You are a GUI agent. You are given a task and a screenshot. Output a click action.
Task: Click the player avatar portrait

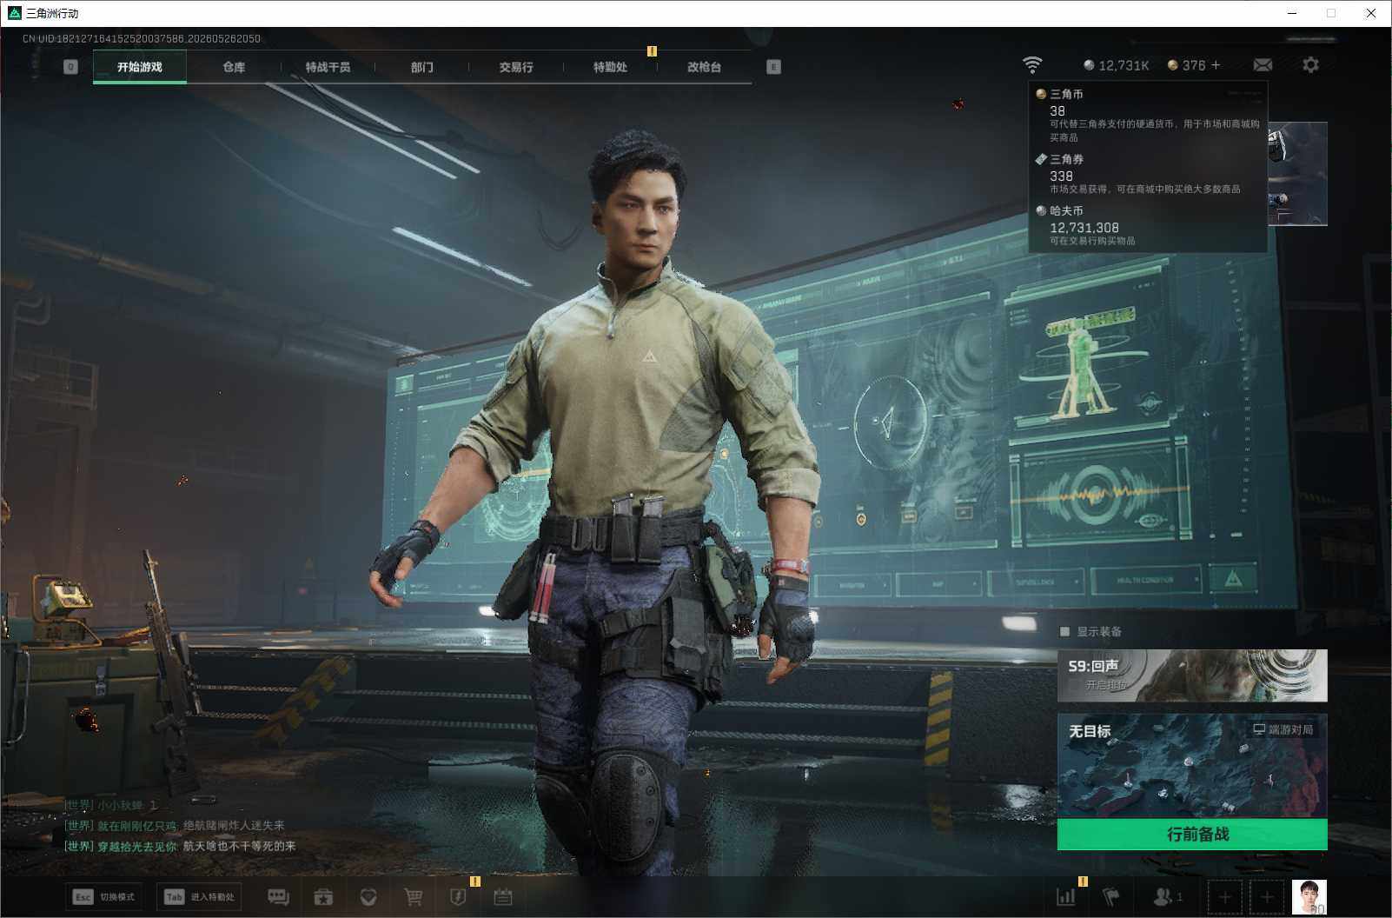click(x=1309, y=897)
